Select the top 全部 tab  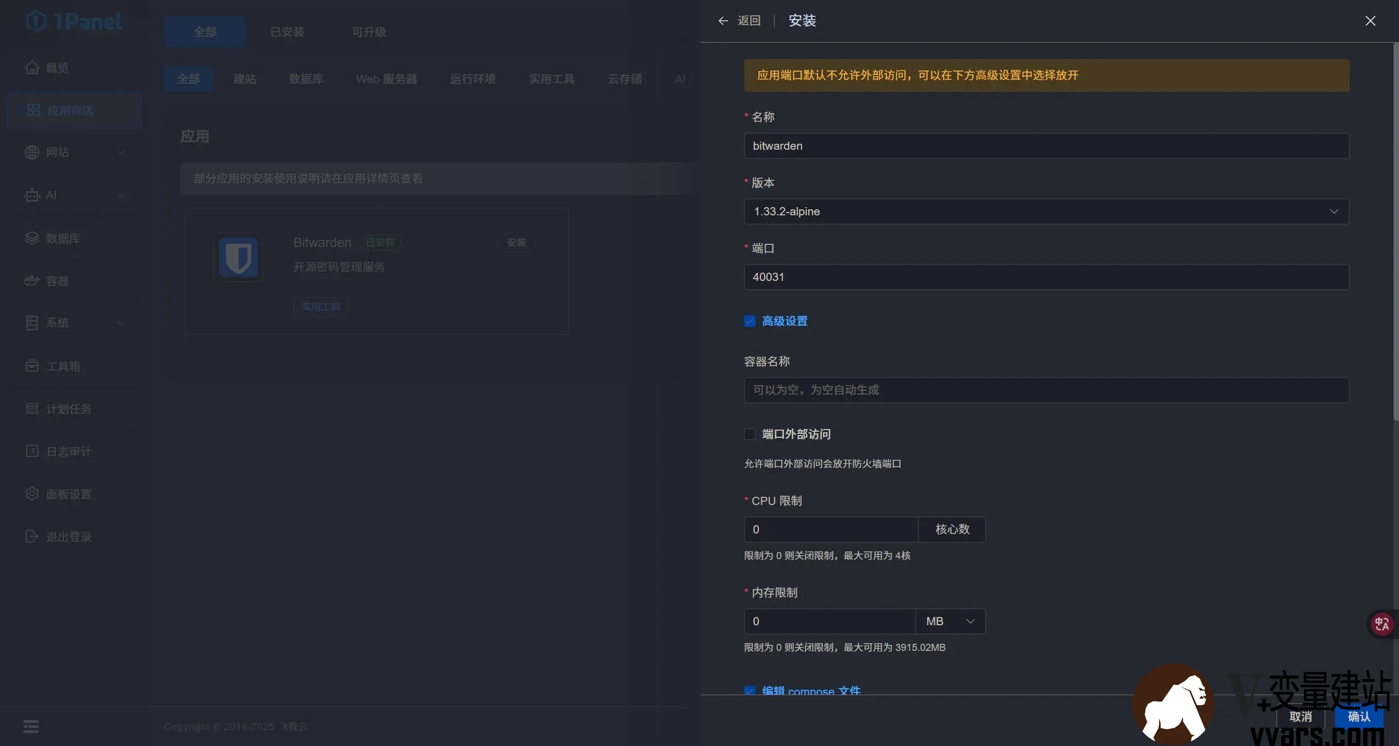(205, 32)
